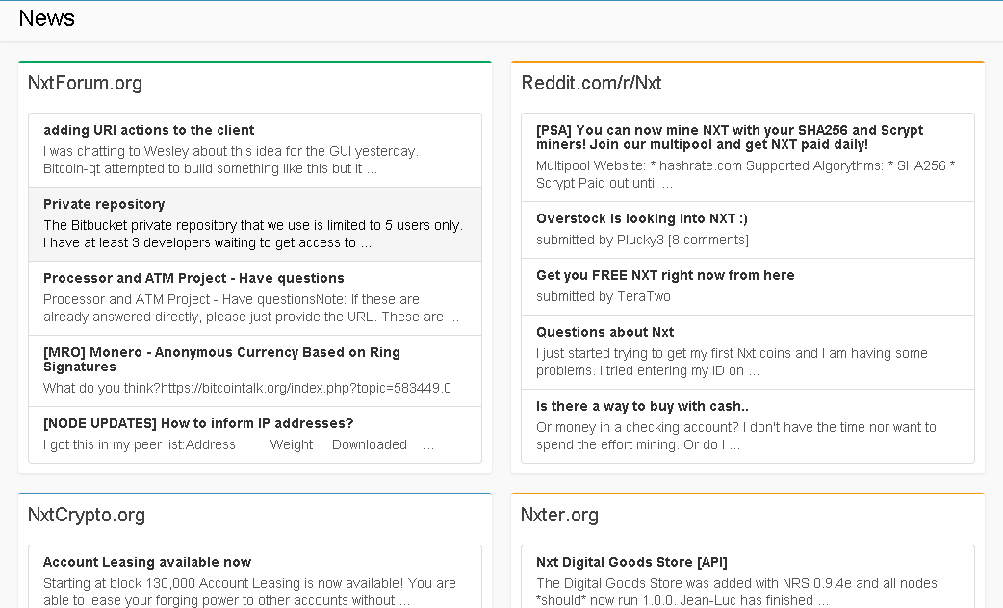1003x608 pixels.
Task: Open '[NODE UPDATES] How to inform IP addresses?'
Action: (198, 423)
